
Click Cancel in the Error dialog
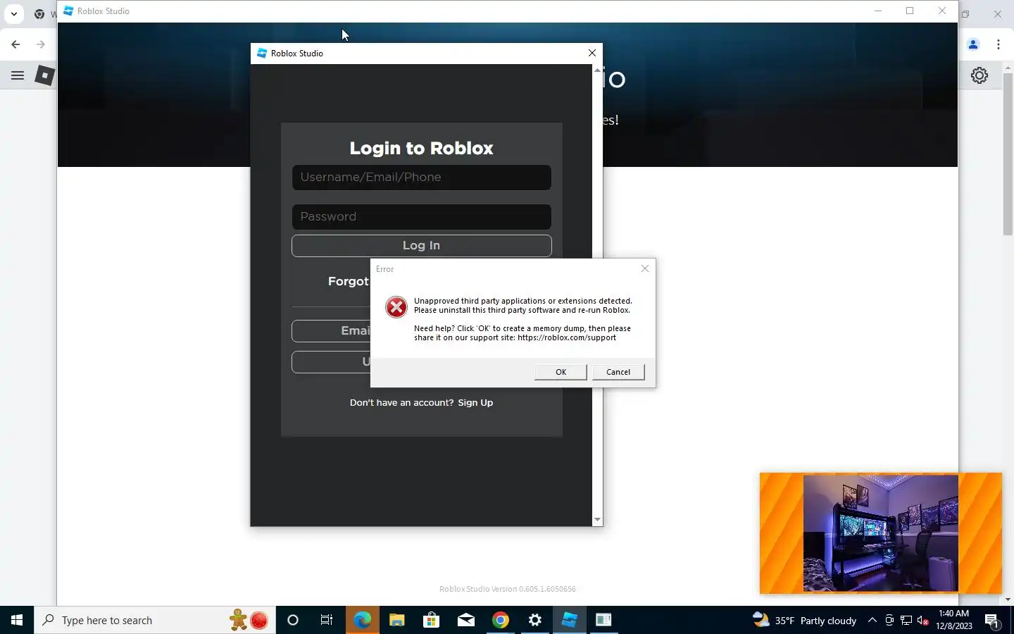point(618,372)
